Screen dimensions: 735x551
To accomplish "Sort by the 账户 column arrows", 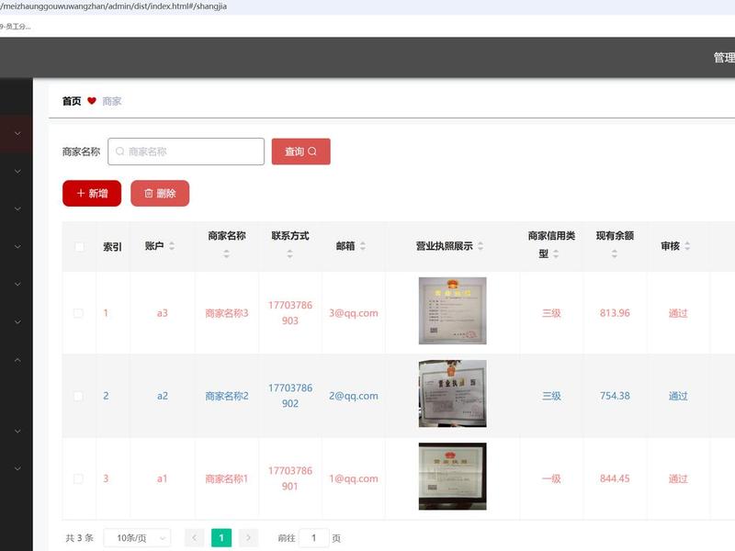I will pyautogui.click(x=172, y=246).
